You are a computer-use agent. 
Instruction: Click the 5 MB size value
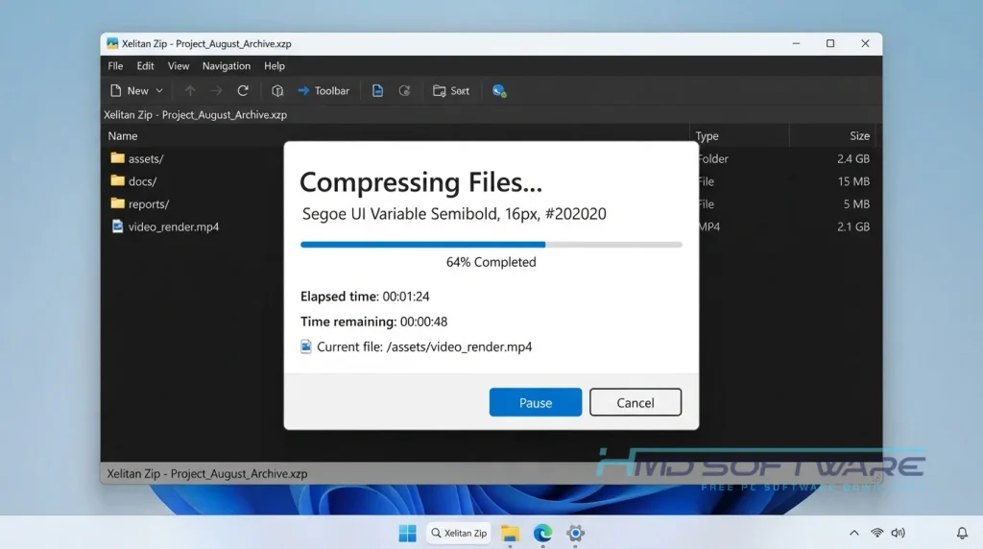coord(856,203)
